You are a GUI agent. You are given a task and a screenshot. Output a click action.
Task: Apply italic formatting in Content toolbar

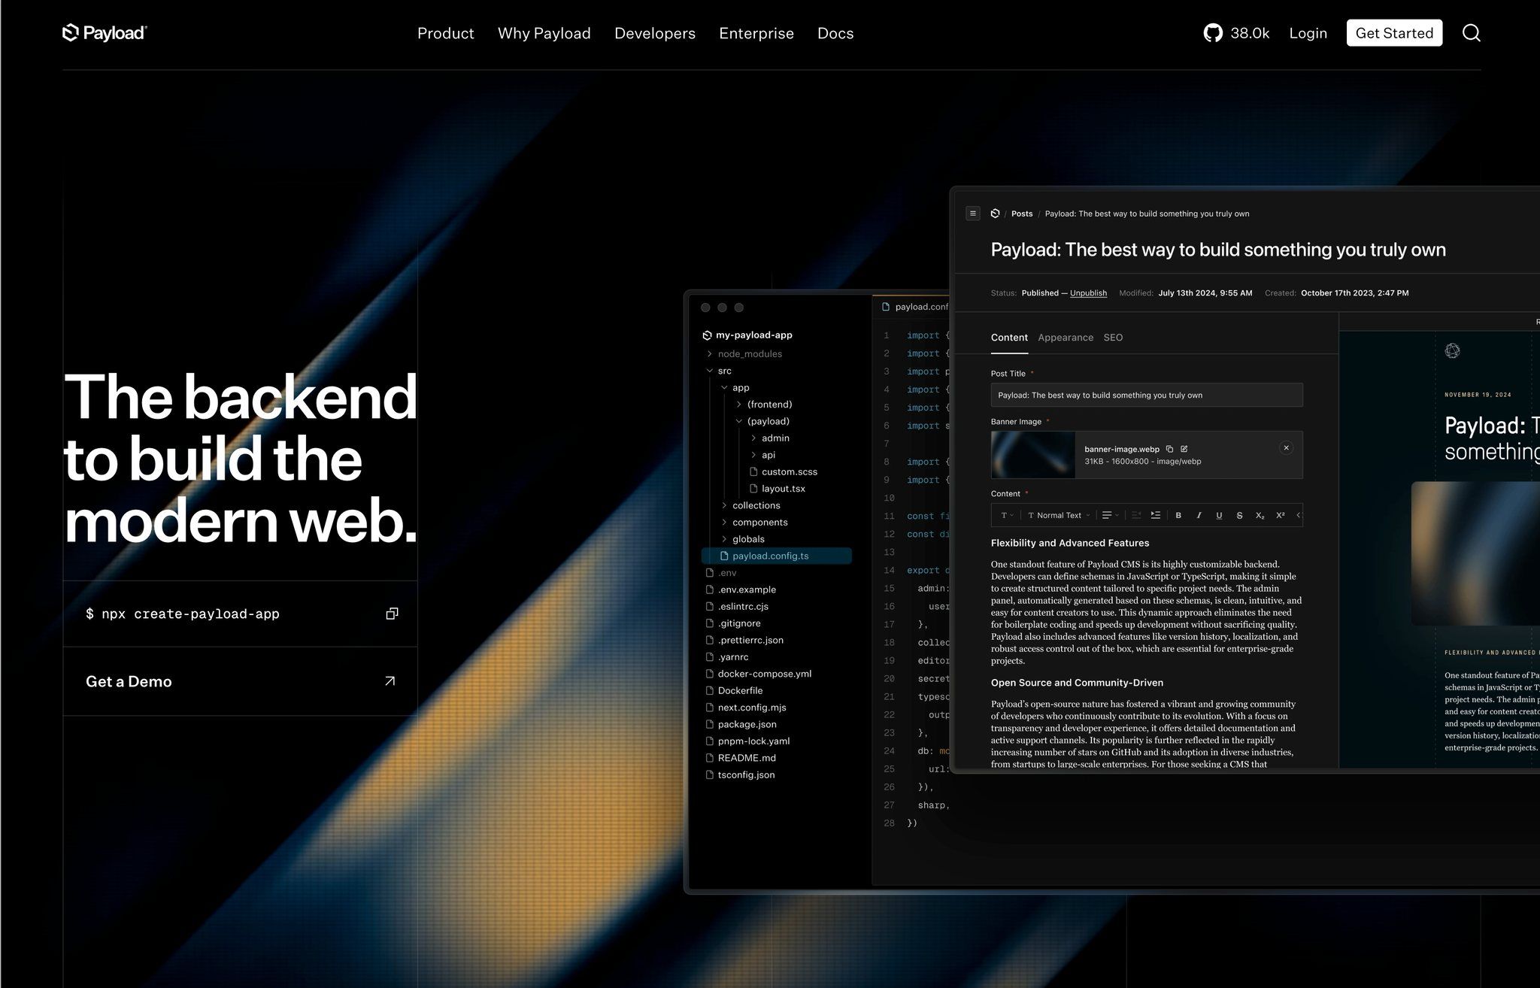pos(1199,515)
